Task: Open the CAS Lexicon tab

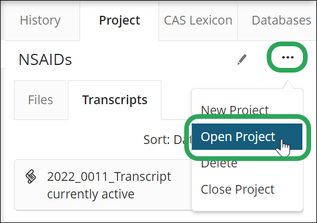Action: 198,20
